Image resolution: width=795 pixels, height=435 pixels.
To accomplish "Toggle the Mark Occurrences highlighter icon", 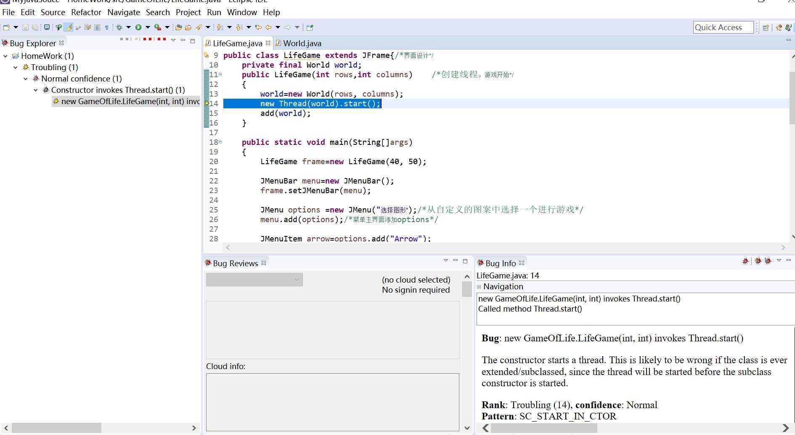I will pyautogui.click(x=69, y=27).
